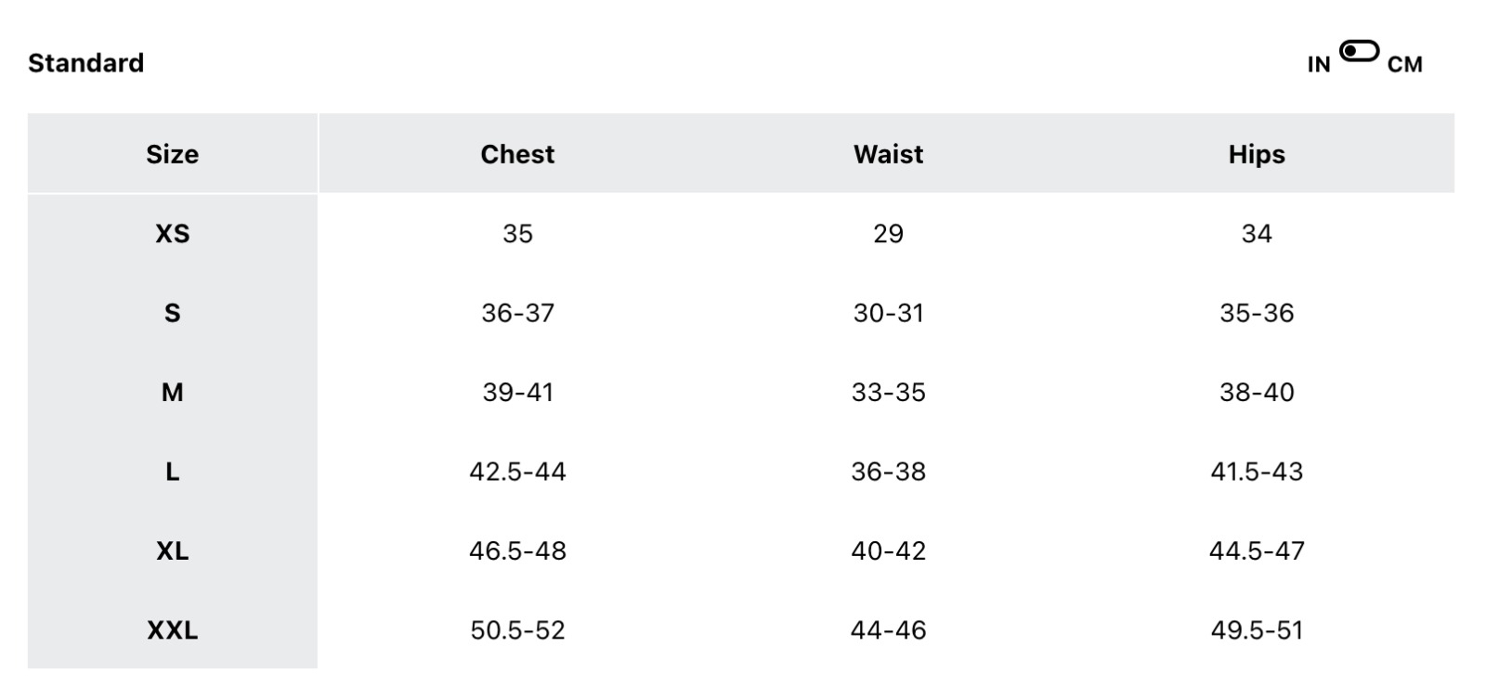Click the XS size row label
Screen dimensions: 1486x686
172,234
